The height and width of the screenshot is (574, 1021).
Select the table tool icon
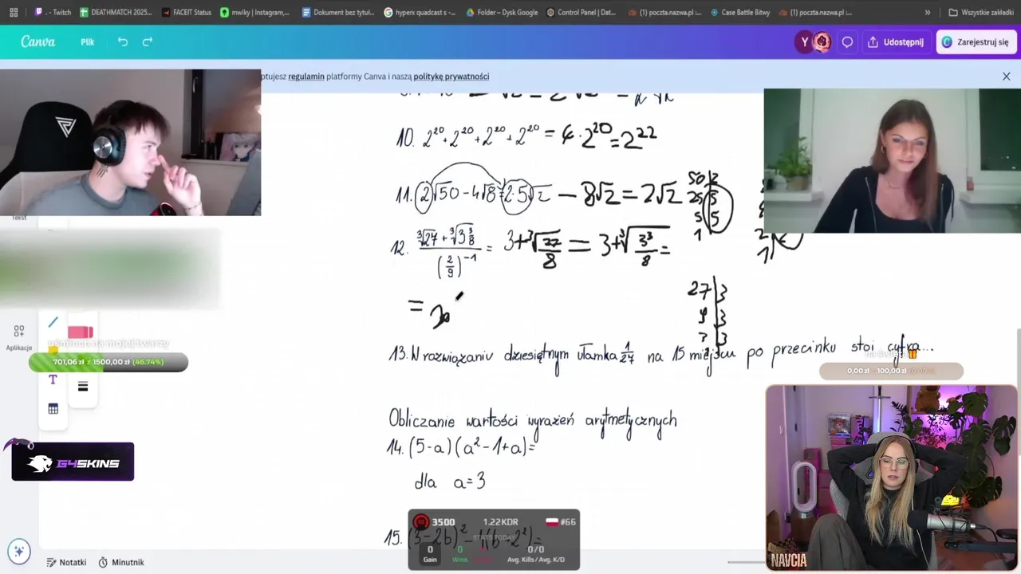[x=53, y=409]
